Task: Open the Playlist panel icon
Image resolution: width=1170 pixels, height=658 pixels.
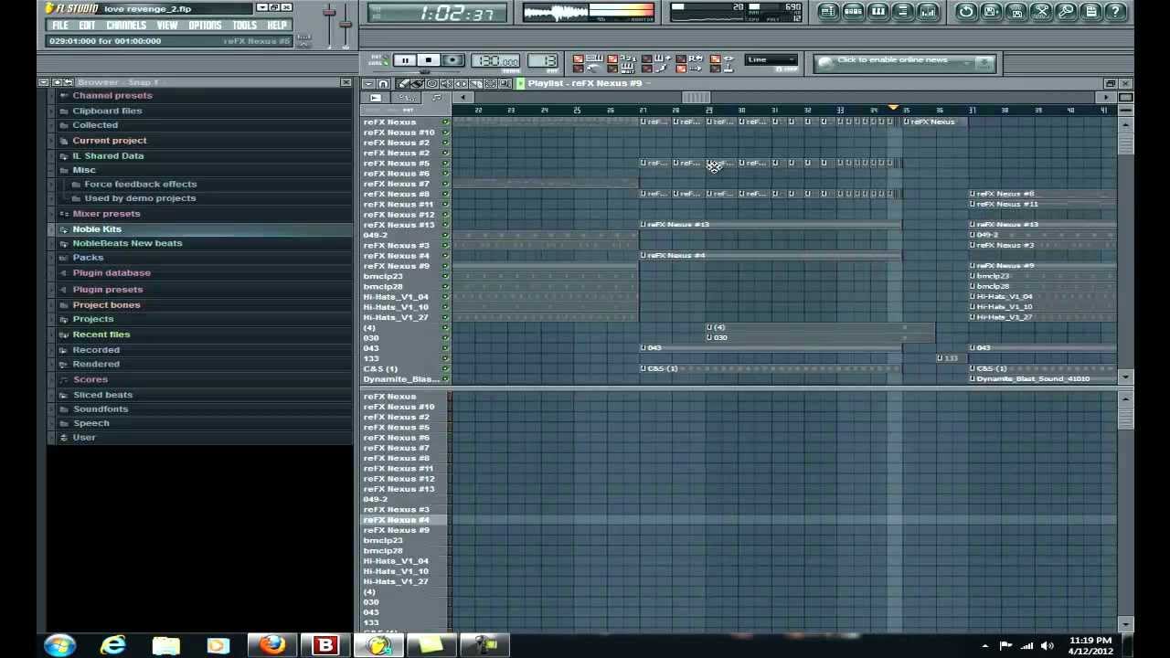Action: (828, 11)
